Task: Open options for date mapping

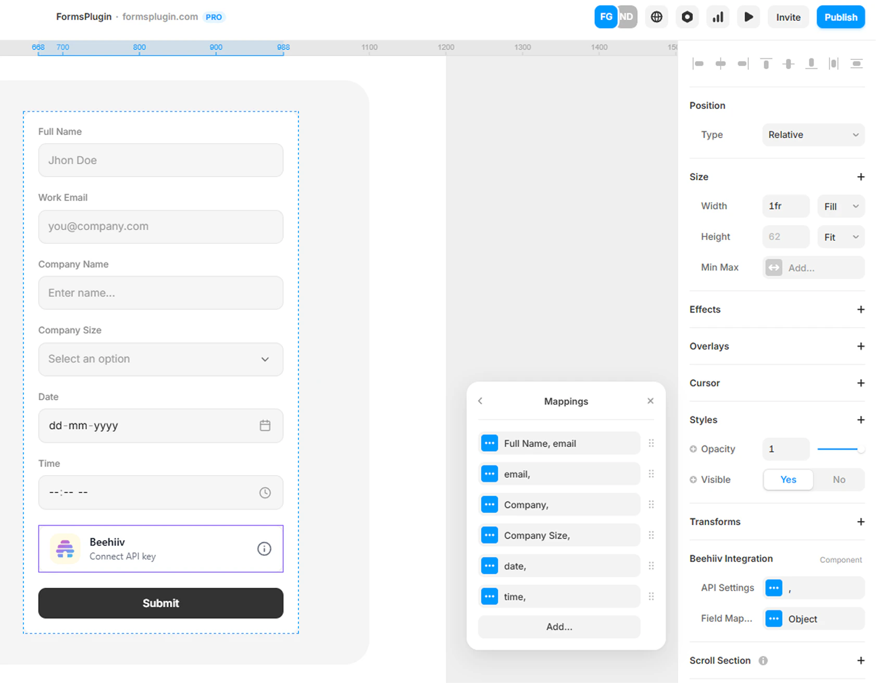Action: tap(490, 566)
